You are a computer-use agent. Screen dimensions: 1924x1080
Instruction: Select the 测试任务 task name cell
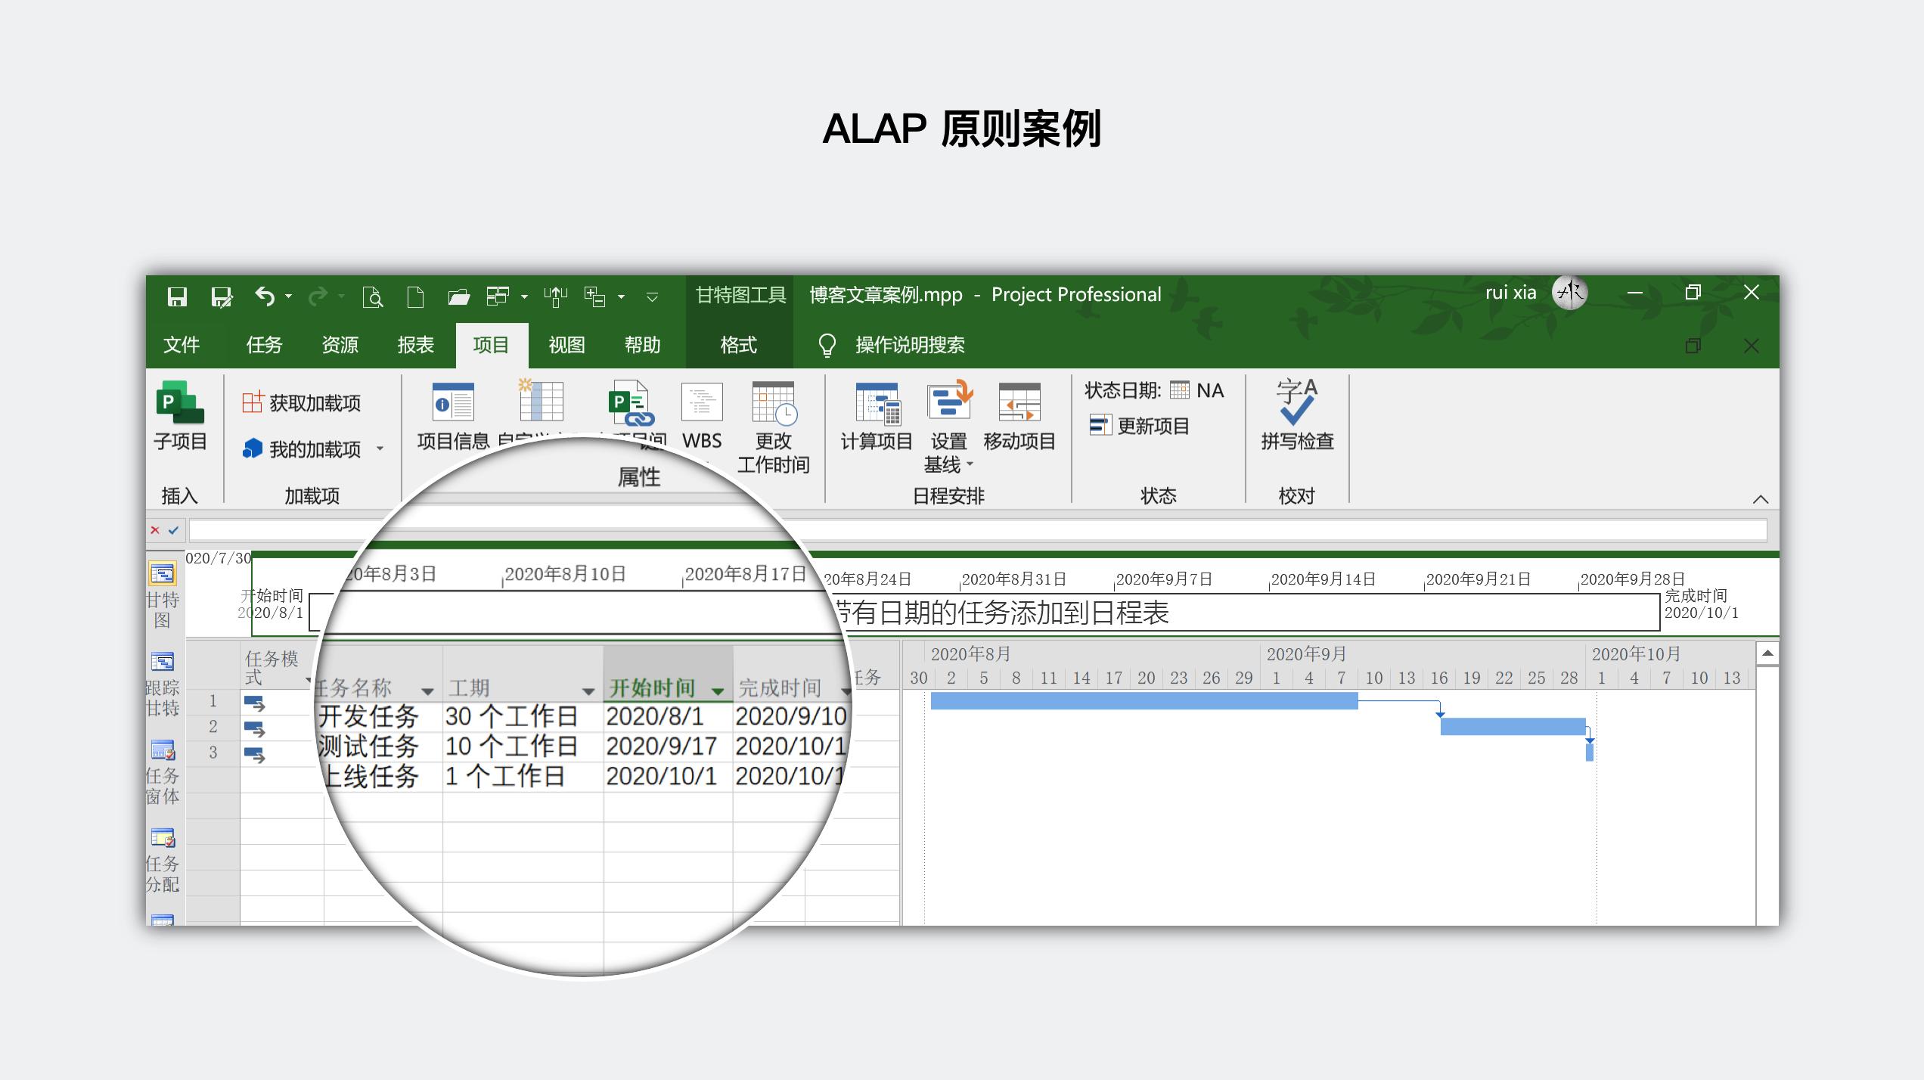click(378, 746)
